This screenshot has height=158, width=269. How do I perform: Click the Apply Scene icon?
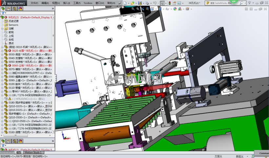(180, 9)
